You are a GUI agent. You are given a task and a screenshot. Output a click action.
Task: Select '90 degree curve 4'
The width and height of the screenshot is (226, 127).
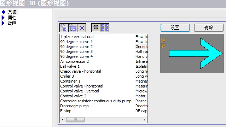pyautogui.click(x=76, y=56)
